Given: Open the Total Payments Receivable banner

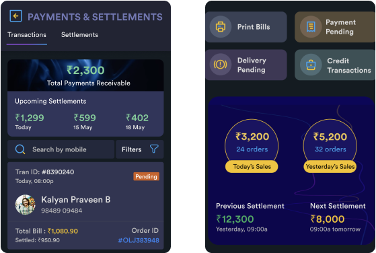Looking at the screenshot, I should click(85, 75).
